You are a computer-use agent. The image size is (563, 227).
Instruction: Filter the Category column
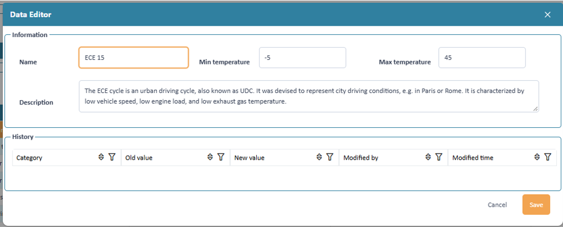[x=112, y=157]
